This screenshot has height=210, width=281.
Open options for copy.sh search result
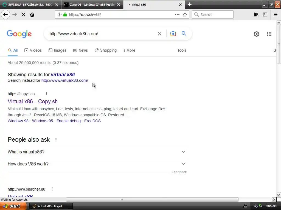pyautogui.click(x=46, y=94)
